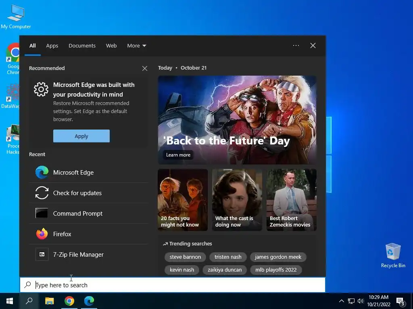Dismiss the Recommended card with its X
Viewport: 413px width, 309px height.
point(145,68)
